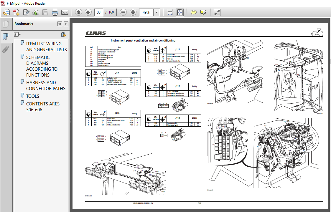Click the page footer number F.33
The width and height of the screenshot is (331, 212).
click(x=199, y=203)
